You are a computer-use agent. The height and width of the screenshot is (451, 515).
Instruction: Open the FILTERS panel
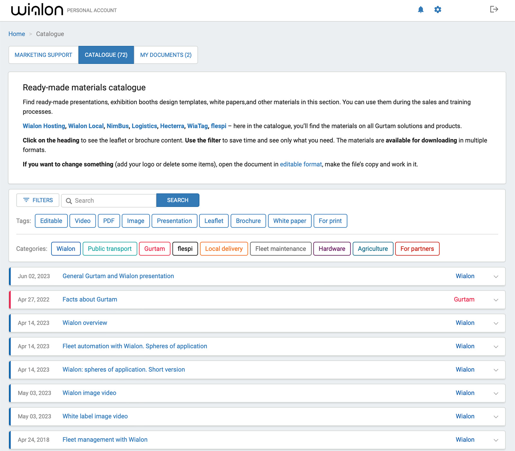point(38,200)
